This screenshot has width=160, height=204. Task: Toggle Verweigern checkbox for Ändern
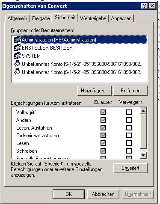pyautogui.click(x=129, y=120)
